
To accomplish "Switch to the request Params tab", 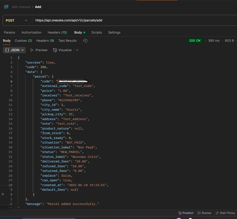I will click(9, 32).
